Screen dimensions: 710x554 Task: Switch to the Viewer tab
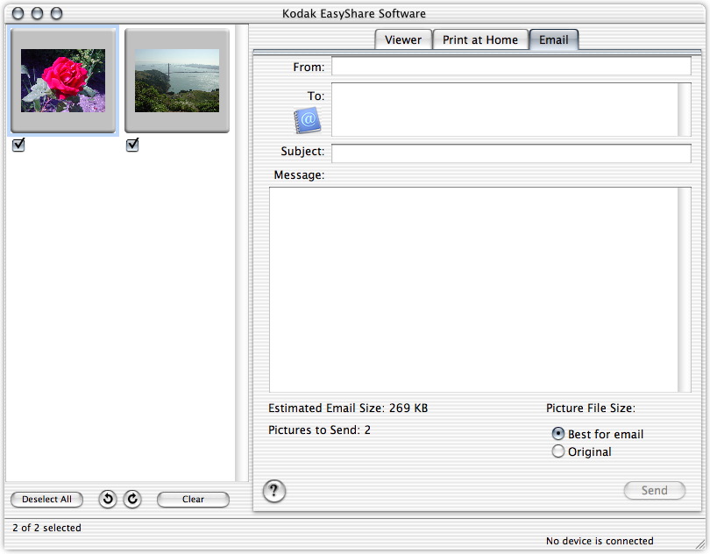click(x=402, y=39)
